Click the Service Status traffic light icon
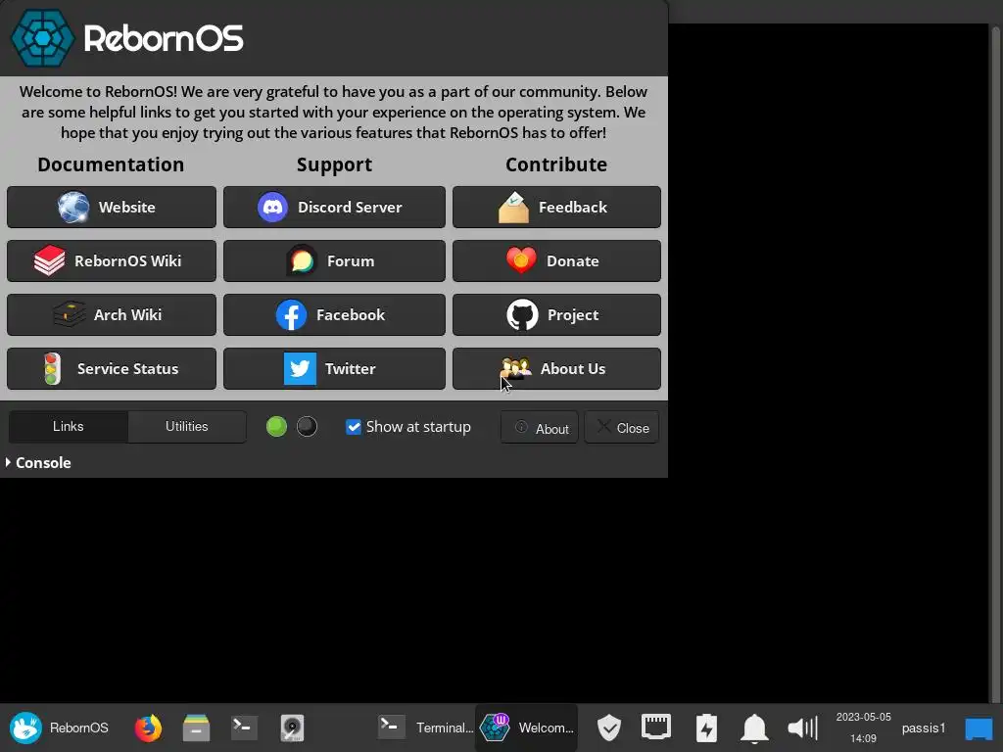The width and height of the screenshot is (1003, 752). point(52,368)
